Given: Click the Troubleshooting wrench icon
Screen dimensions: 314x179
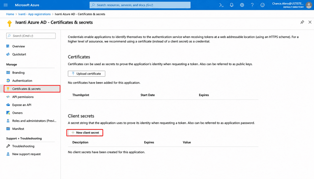Looking at the screenshot, I should click(x=8, y=146).
